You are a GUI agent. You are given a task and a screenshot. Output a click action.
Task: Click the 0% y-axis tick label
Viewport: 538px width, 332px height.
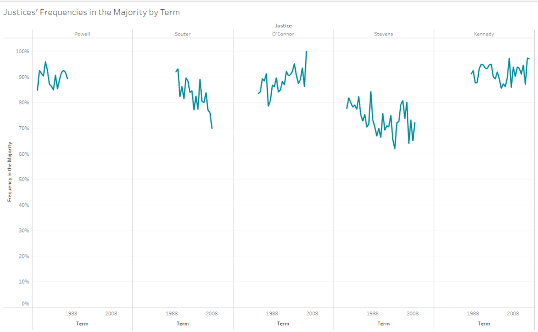point(25,304)
